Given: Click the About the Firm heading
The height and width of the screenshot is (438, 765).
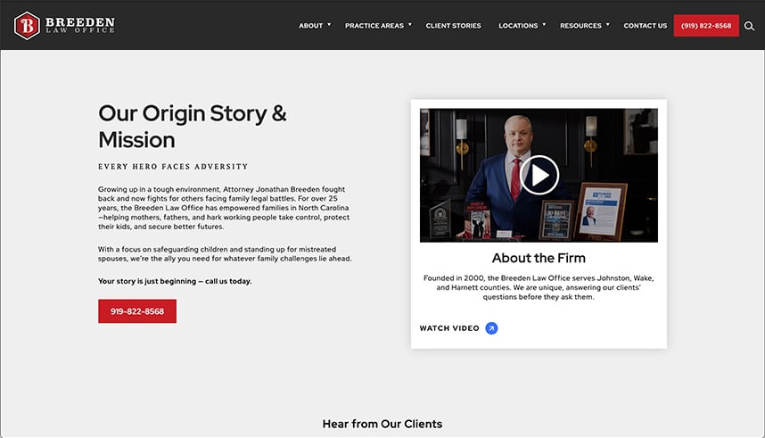Looking at the screenshot, I should click(x=539, y=258).
